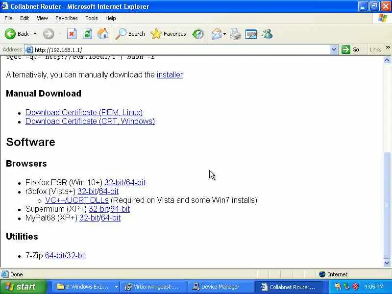Switch to Device Manager taskbar window
392x294 pixels.
point(220,287)
